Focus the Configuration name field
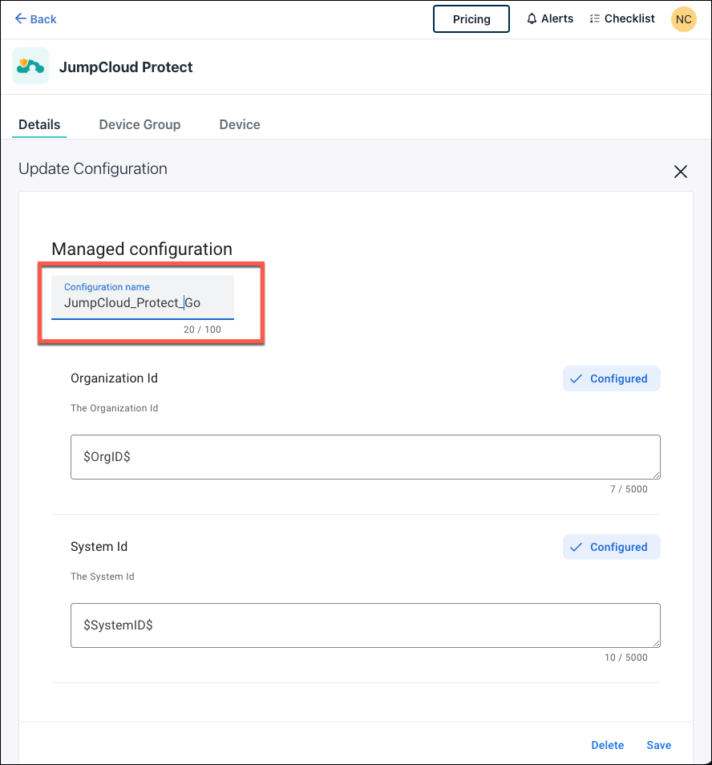 pos(143,303)
